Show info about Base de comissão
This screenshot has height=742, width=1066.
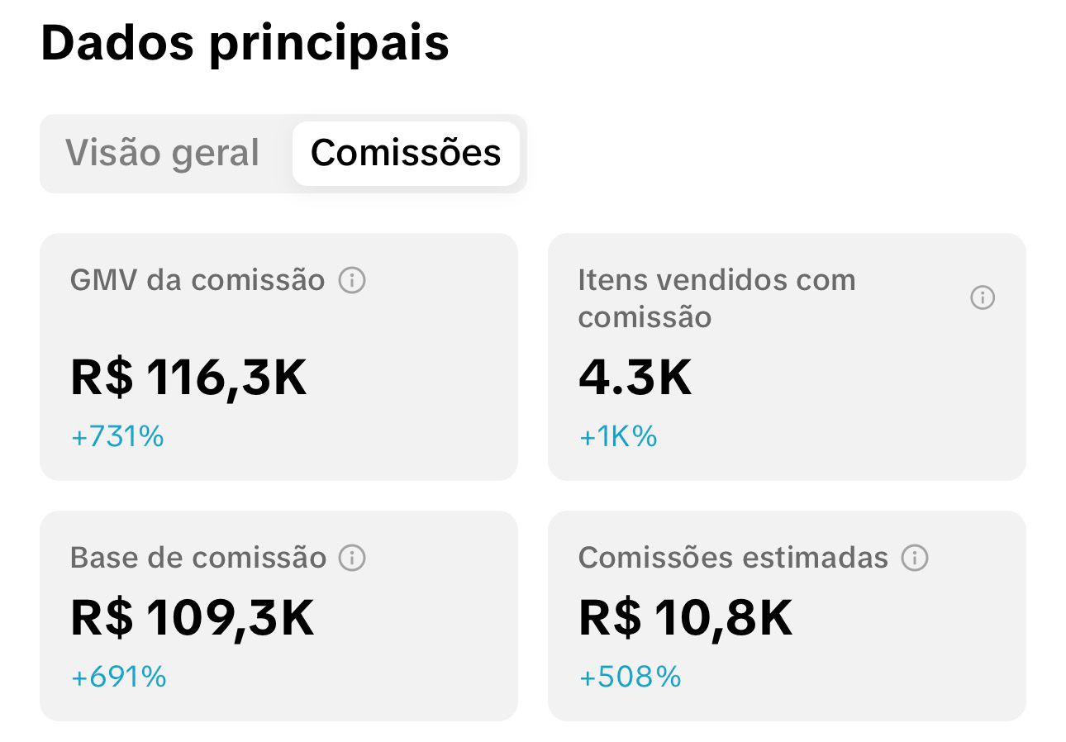click(353, 558)
